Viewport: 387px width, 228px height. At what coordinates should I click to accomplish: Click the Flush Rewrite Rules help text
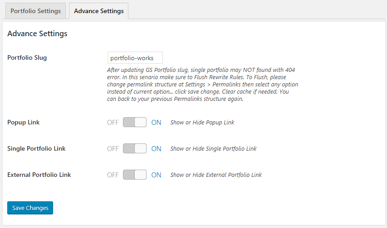(x=202, y=85)
